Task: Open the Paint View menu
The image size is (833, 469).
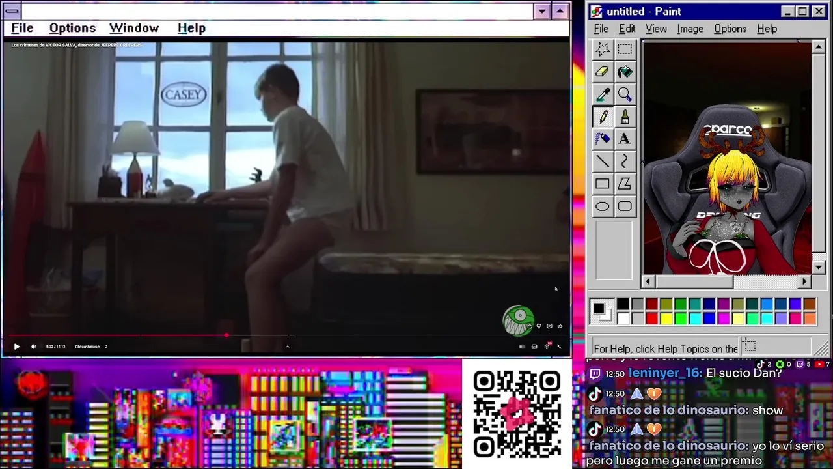Action: [656, 29]
